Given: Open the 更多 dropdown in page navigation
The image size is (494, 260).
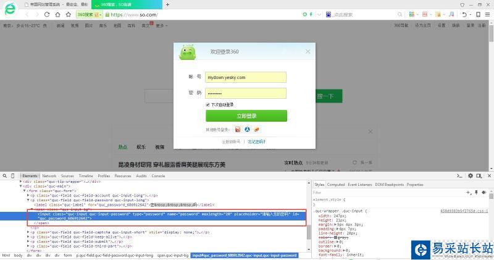Looking at the screenshot, I should 162,26.
